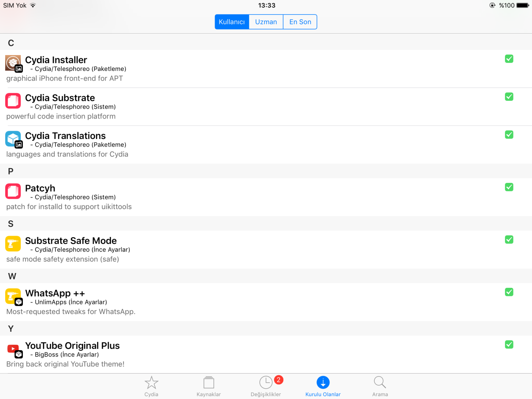The height and width of the screenshot is (399, 532).
Task: Switch to the Uzman segment
Action: click(x=266, y=22)
